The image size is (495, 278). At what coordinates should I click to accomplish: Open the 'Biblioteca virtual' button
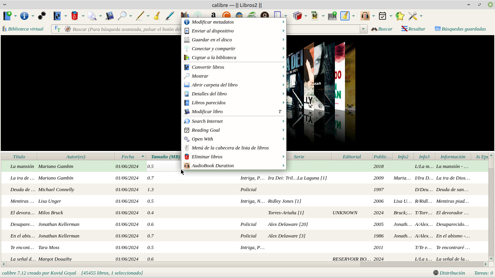(x=23, y=29)
